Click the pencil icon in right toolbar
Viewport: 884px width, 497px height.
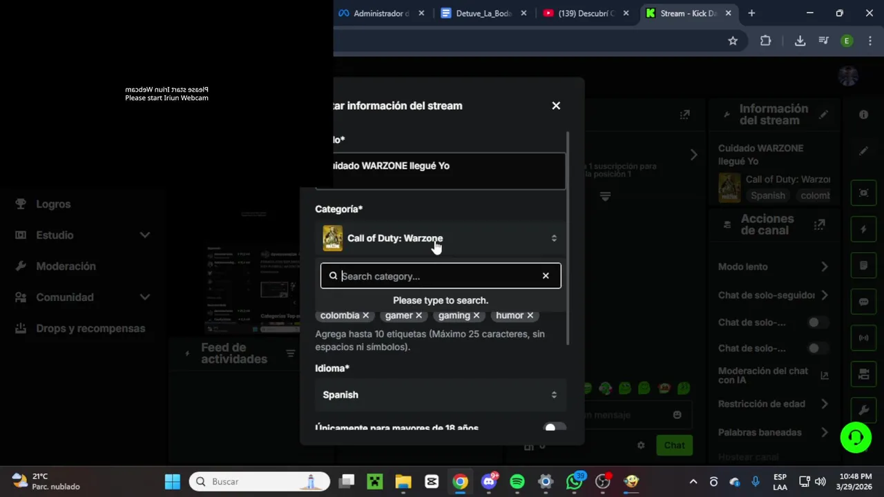coord(863,151)
